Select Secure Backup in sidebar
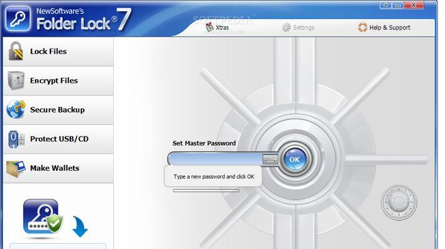445x249 pixels. [59, 110]
